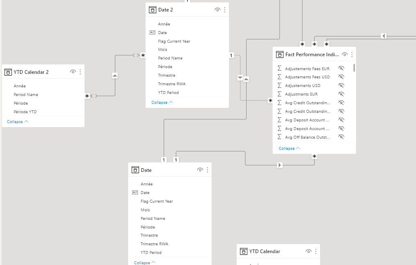Toggle visibility of the Date table
This screenshot has width=416, height=265.
tap(200, 170)
